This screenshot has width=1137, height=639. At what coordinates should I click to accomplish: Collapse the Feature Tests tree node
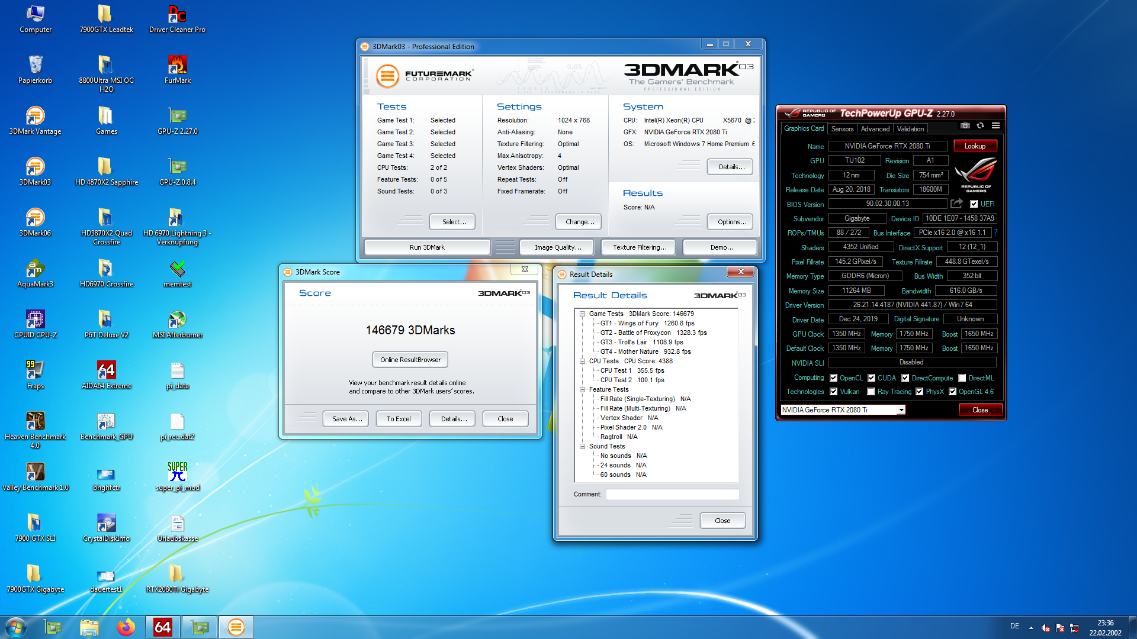tap(583, 390)
